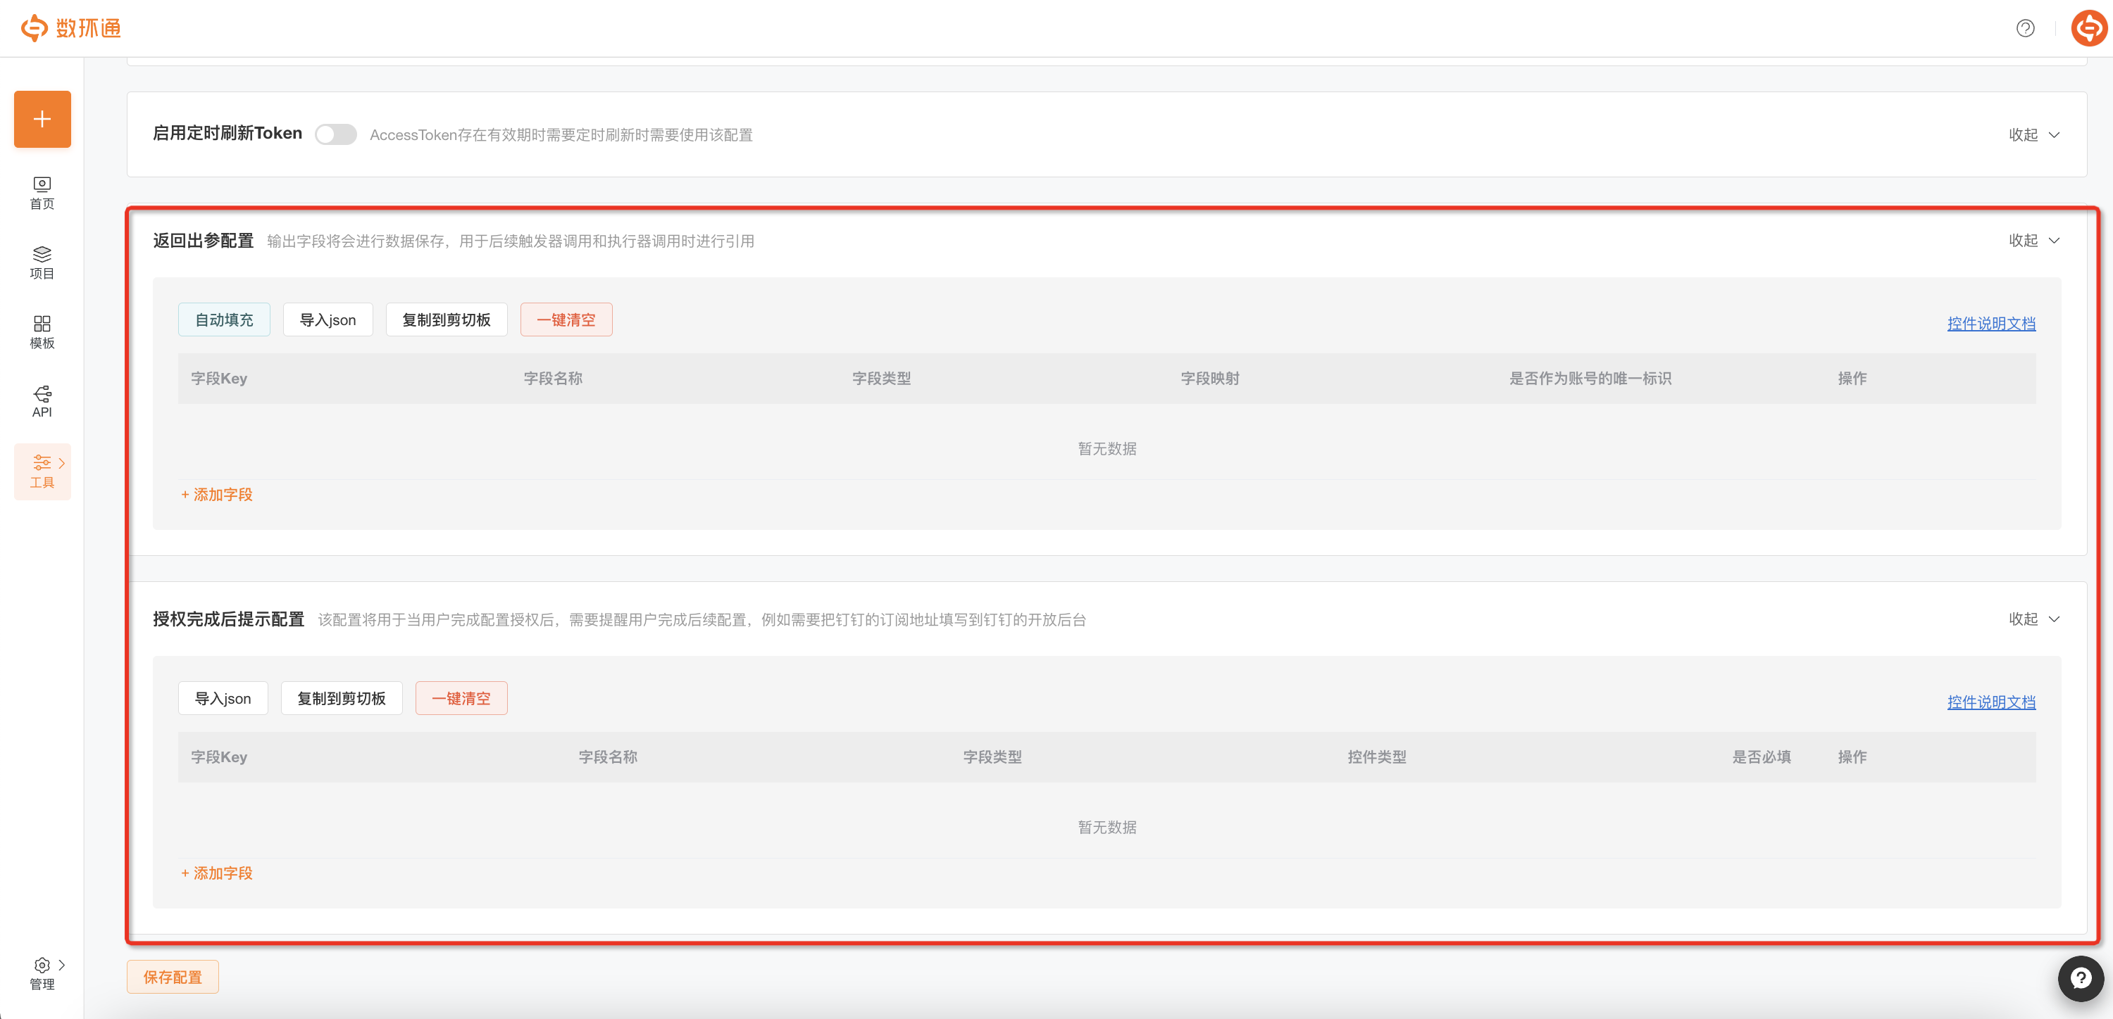Click the 返回出参配置 section title
Image resolution: width=2113 pixels, height=1019 pixels.
204,240
